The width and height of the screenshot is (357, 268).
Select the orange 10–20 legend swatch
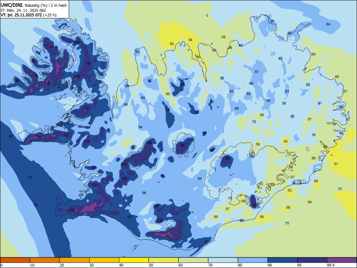[x=45, y=260]
